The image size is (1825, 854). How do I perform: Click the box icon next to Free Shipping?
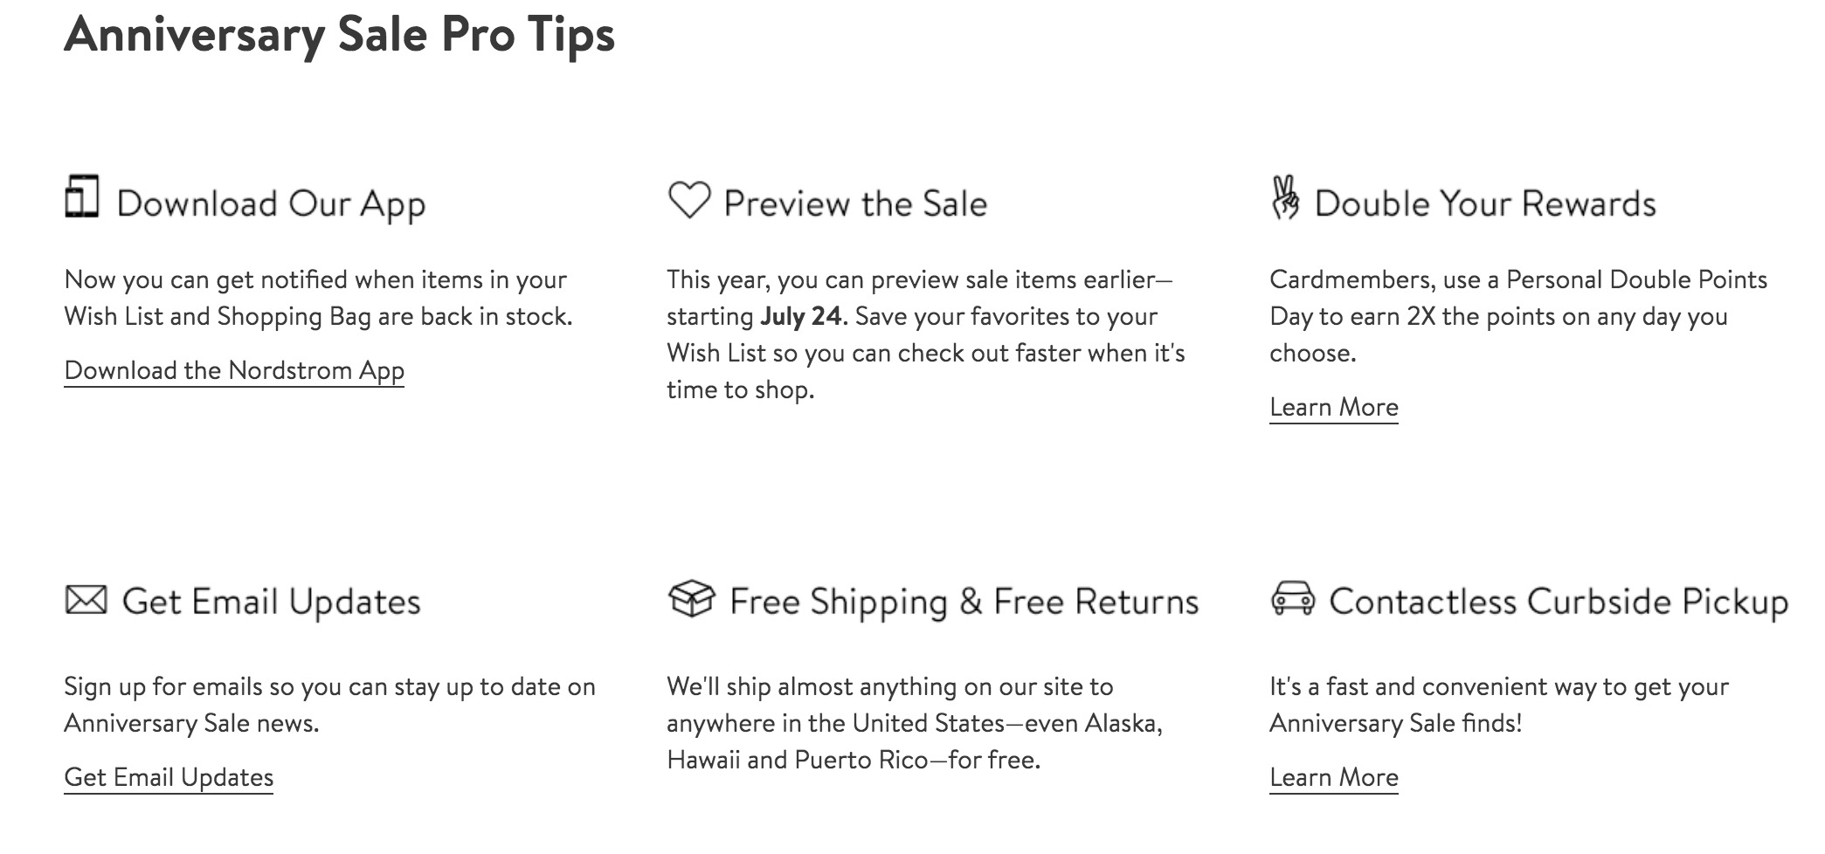(691, 598)
